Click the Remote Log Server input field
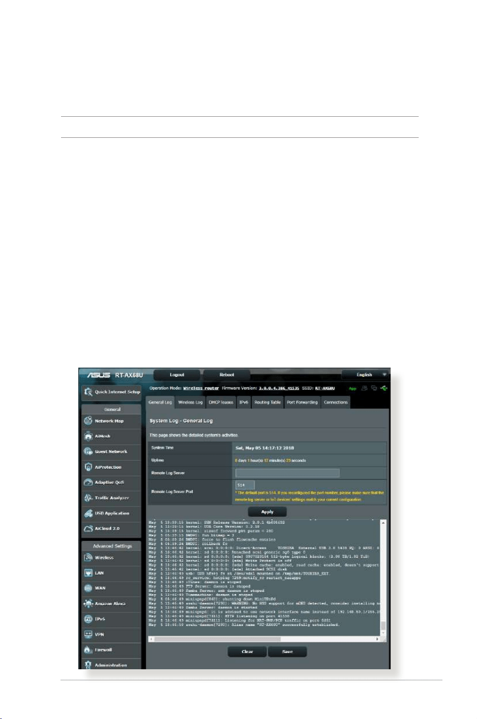Screen dimensions: 477x719 [287, 473]
